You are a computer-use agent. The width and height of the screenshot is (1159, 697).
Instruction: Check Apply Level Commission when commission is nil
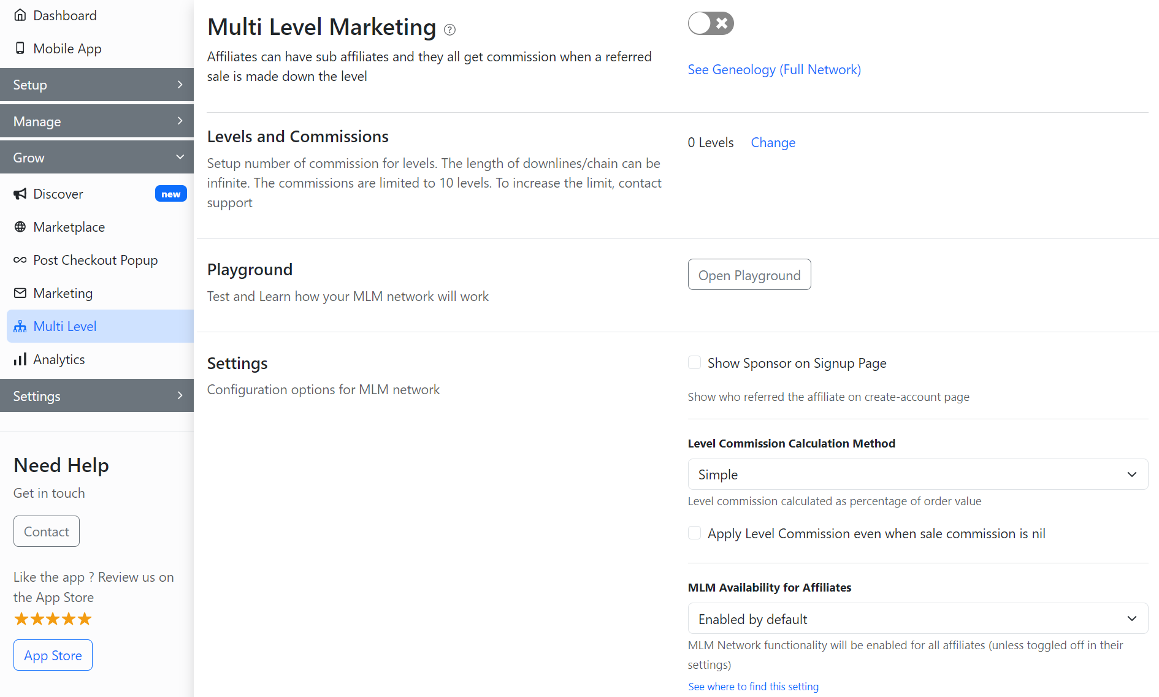(x=694, y=533)
